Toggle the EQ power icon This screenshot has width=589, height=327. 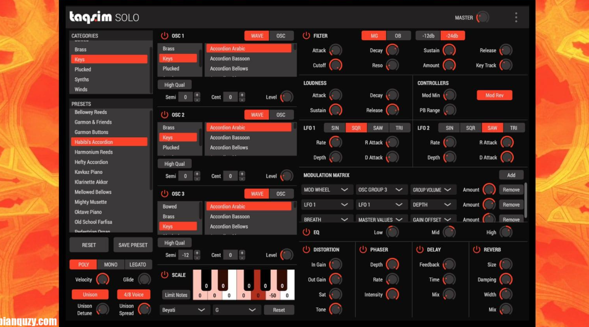[306, 232]
